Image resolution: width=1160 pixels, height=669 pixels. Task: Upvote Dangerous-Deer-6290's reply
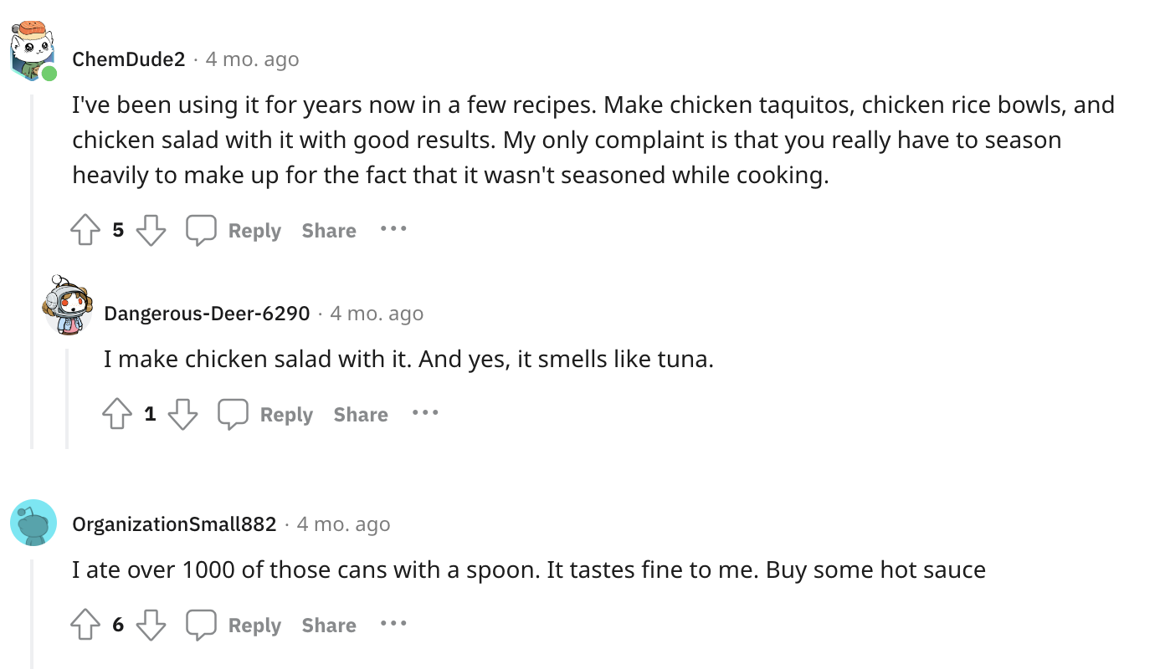(x=117, y=414)
